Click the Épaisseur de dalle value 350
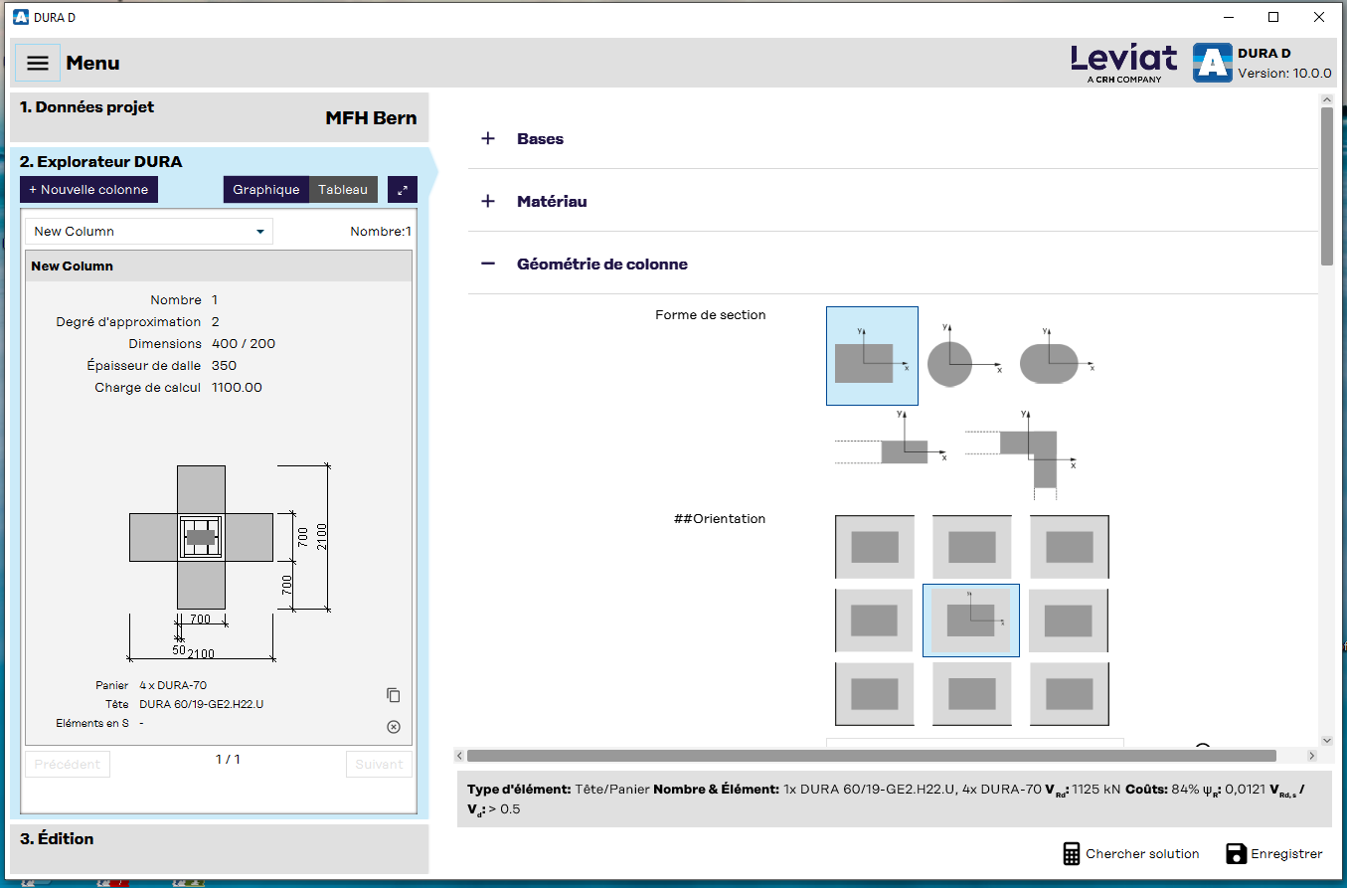This screenshot has height=888, width=1347. pos(224,366)
